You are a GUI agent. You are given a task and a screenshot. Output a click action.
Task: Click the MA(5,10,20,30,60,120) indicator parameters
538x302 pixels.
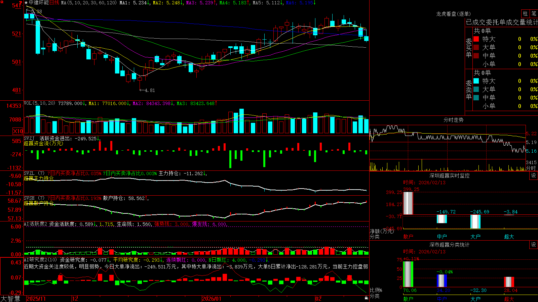(89, 3)
